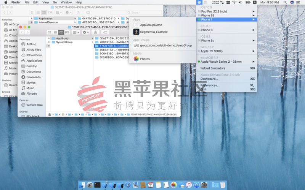Select Segmentio_Example app in submenu
Viewport: 305px width, 190px height.
(x=162, y=32)
